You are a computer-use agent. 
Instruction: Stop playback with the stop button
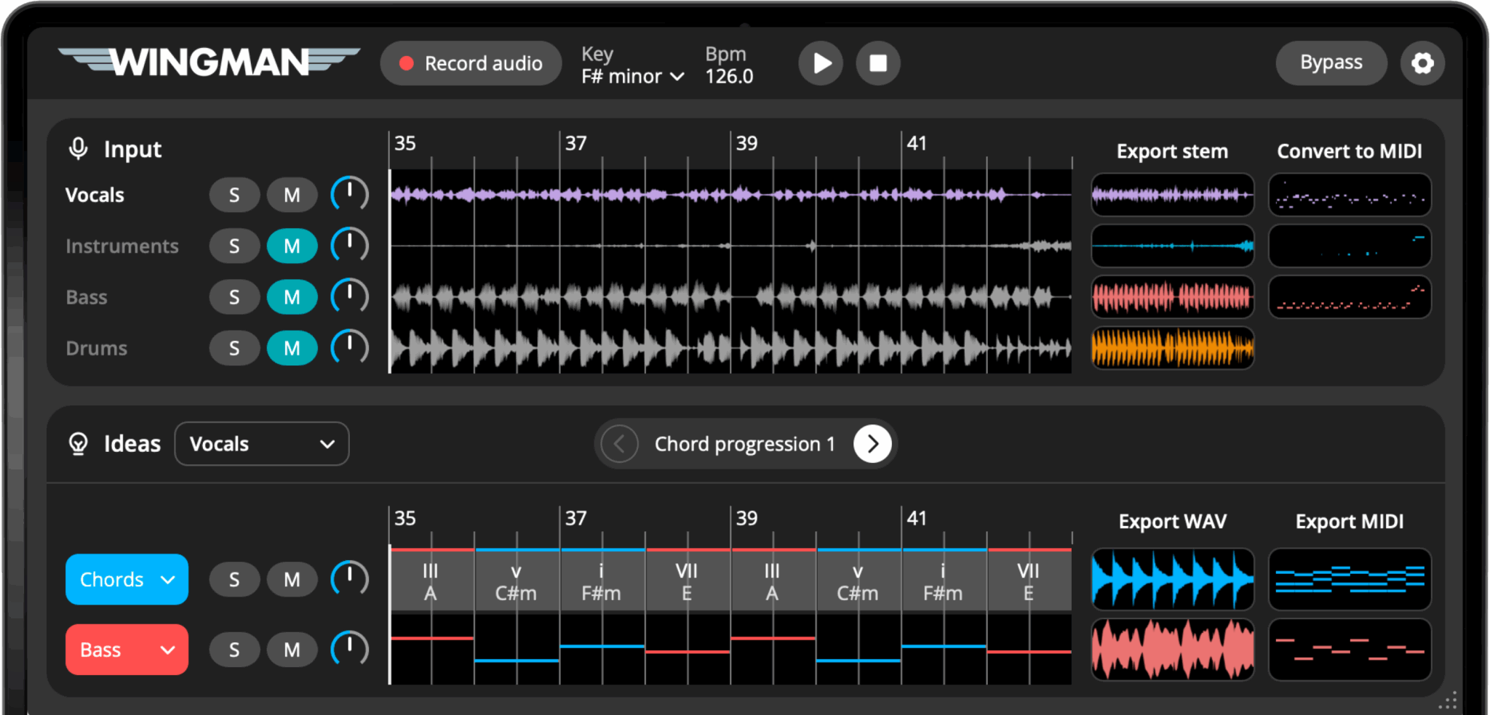click(x=878, y=63)
